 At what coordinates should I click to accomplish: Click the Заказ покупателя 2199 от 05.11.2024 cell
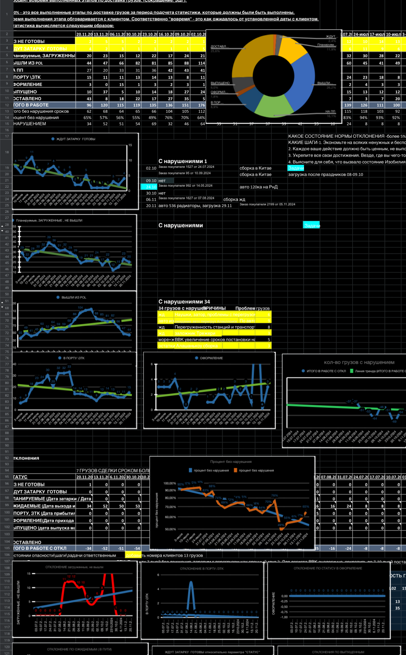(x=267, y=204)
